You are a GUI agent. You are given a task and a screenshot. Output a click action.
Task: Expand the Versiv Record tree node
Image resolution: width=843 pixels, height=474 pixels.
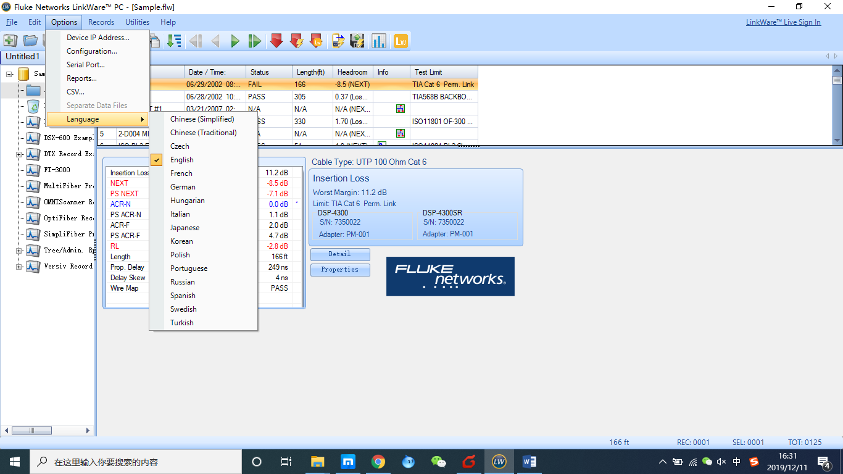click(x=19, y=267)
